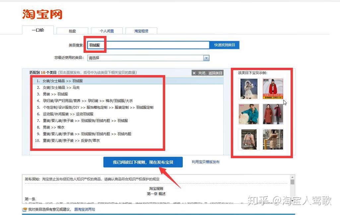Click the speech bubble icon near feedback text

25,210
